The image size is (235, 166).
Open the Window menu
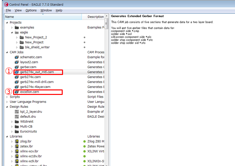(46, 10)
